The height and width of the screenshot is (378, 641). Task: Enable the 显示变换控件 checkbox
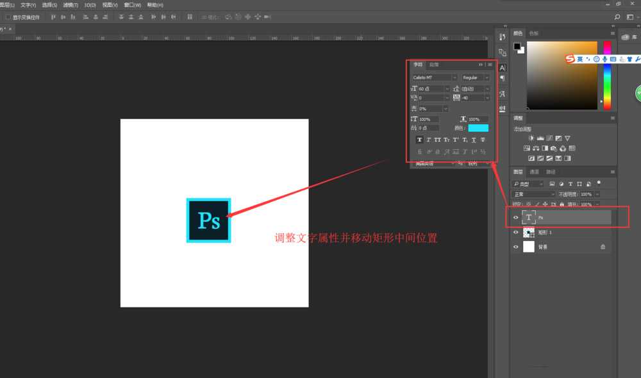tap(8, 17)
